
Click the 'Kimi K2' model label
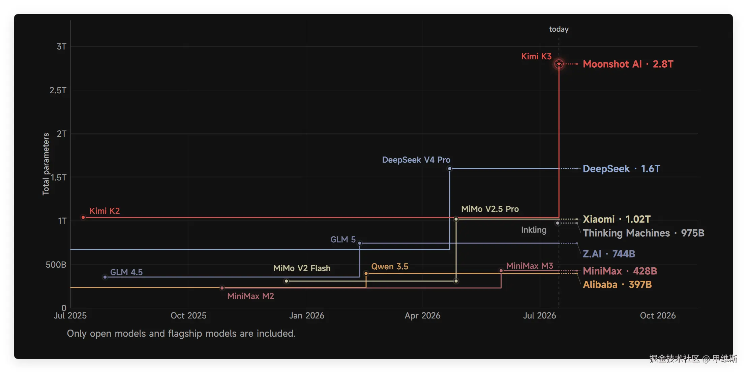(104, 211)
